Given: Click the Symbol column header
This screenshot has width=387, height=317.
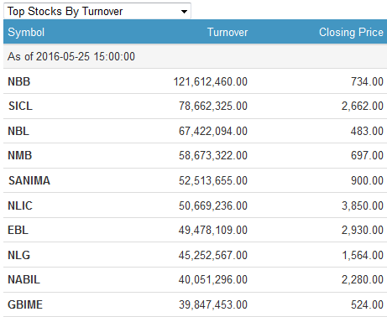Looking at the screenshot, I should pos(26,33).
